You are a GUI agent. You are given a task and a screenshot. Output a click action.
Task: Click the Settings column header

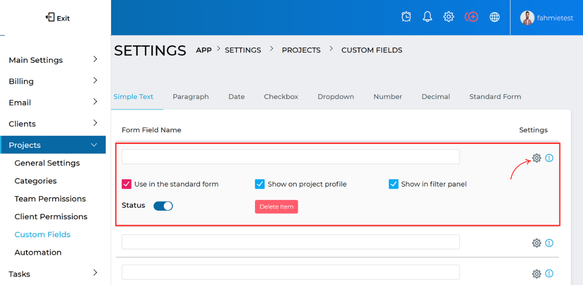[x=533, y=130]
